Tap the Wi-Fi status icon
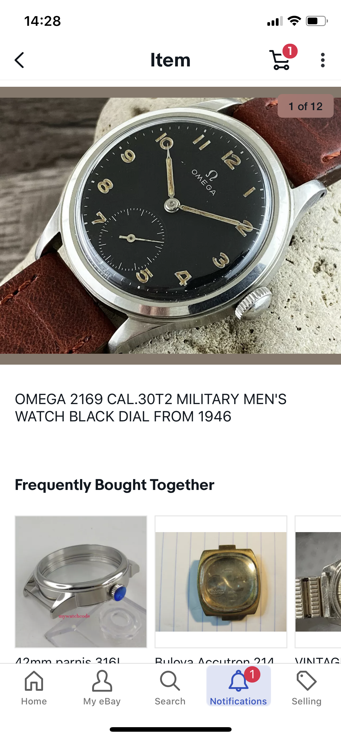Viewport: 341px width, 739px height. pos(294,21)
